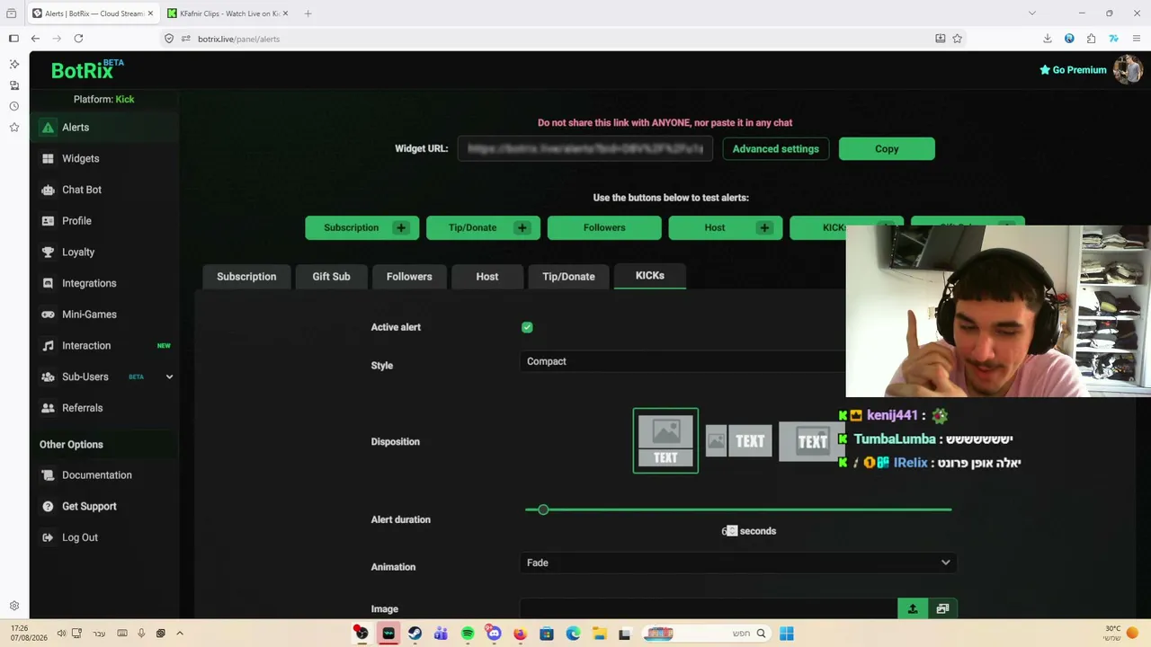Switch to the Gift Sub tab

[x=331, y=277]
